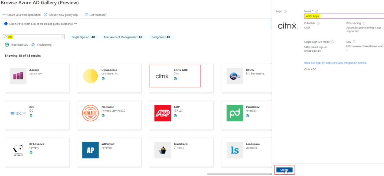Click the horizontal scrollbar under the gallery
This screenshot has width=384, height=176.
(x=239, y=174)
